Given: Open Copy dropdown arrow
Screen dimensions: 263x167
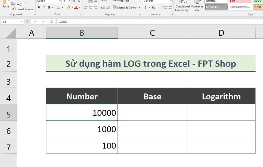Looking at the screenshot, I should 24,4.
